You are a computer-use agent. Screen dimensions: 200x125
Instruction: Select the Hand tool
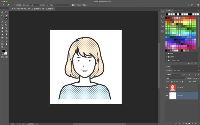(6, 44)
